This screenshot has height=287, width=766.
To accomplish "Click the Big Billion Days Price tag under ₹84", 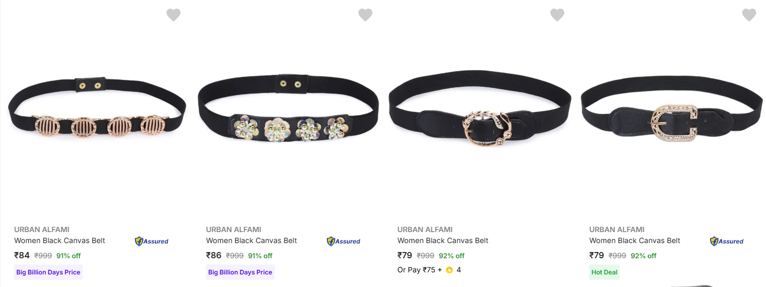I will [48, 272].
